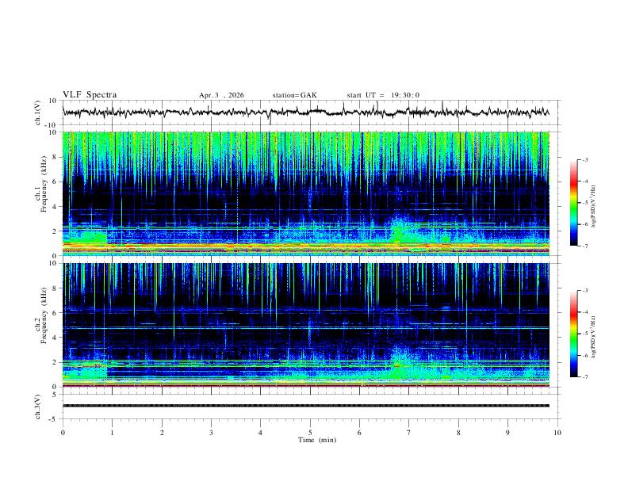Click the "-10" tick on ch.1(V) axis
This screenshot has height=485, width=628.
[x=52, y=125]
